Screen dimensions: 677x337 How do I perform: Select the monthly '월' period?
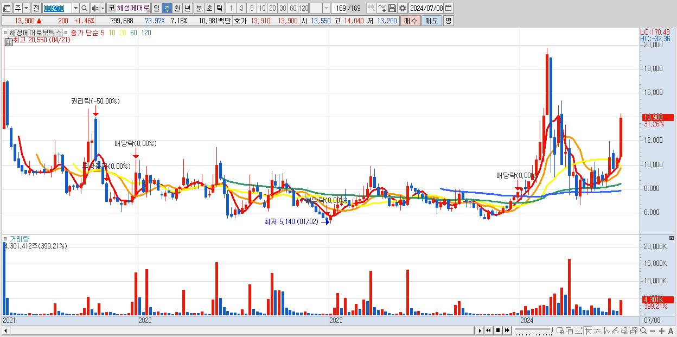(177, 8)
